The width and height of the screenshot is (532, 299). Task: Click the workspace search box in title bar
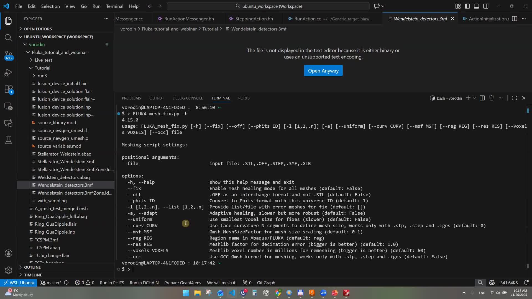[x=268, y=6]
